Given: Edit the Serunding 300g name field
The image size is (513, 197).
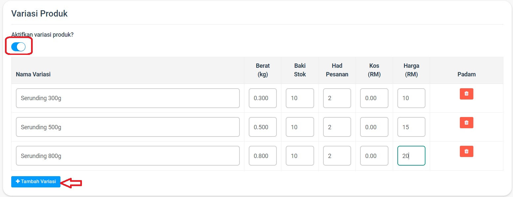Looking at the screenshot, I should 128,98.
